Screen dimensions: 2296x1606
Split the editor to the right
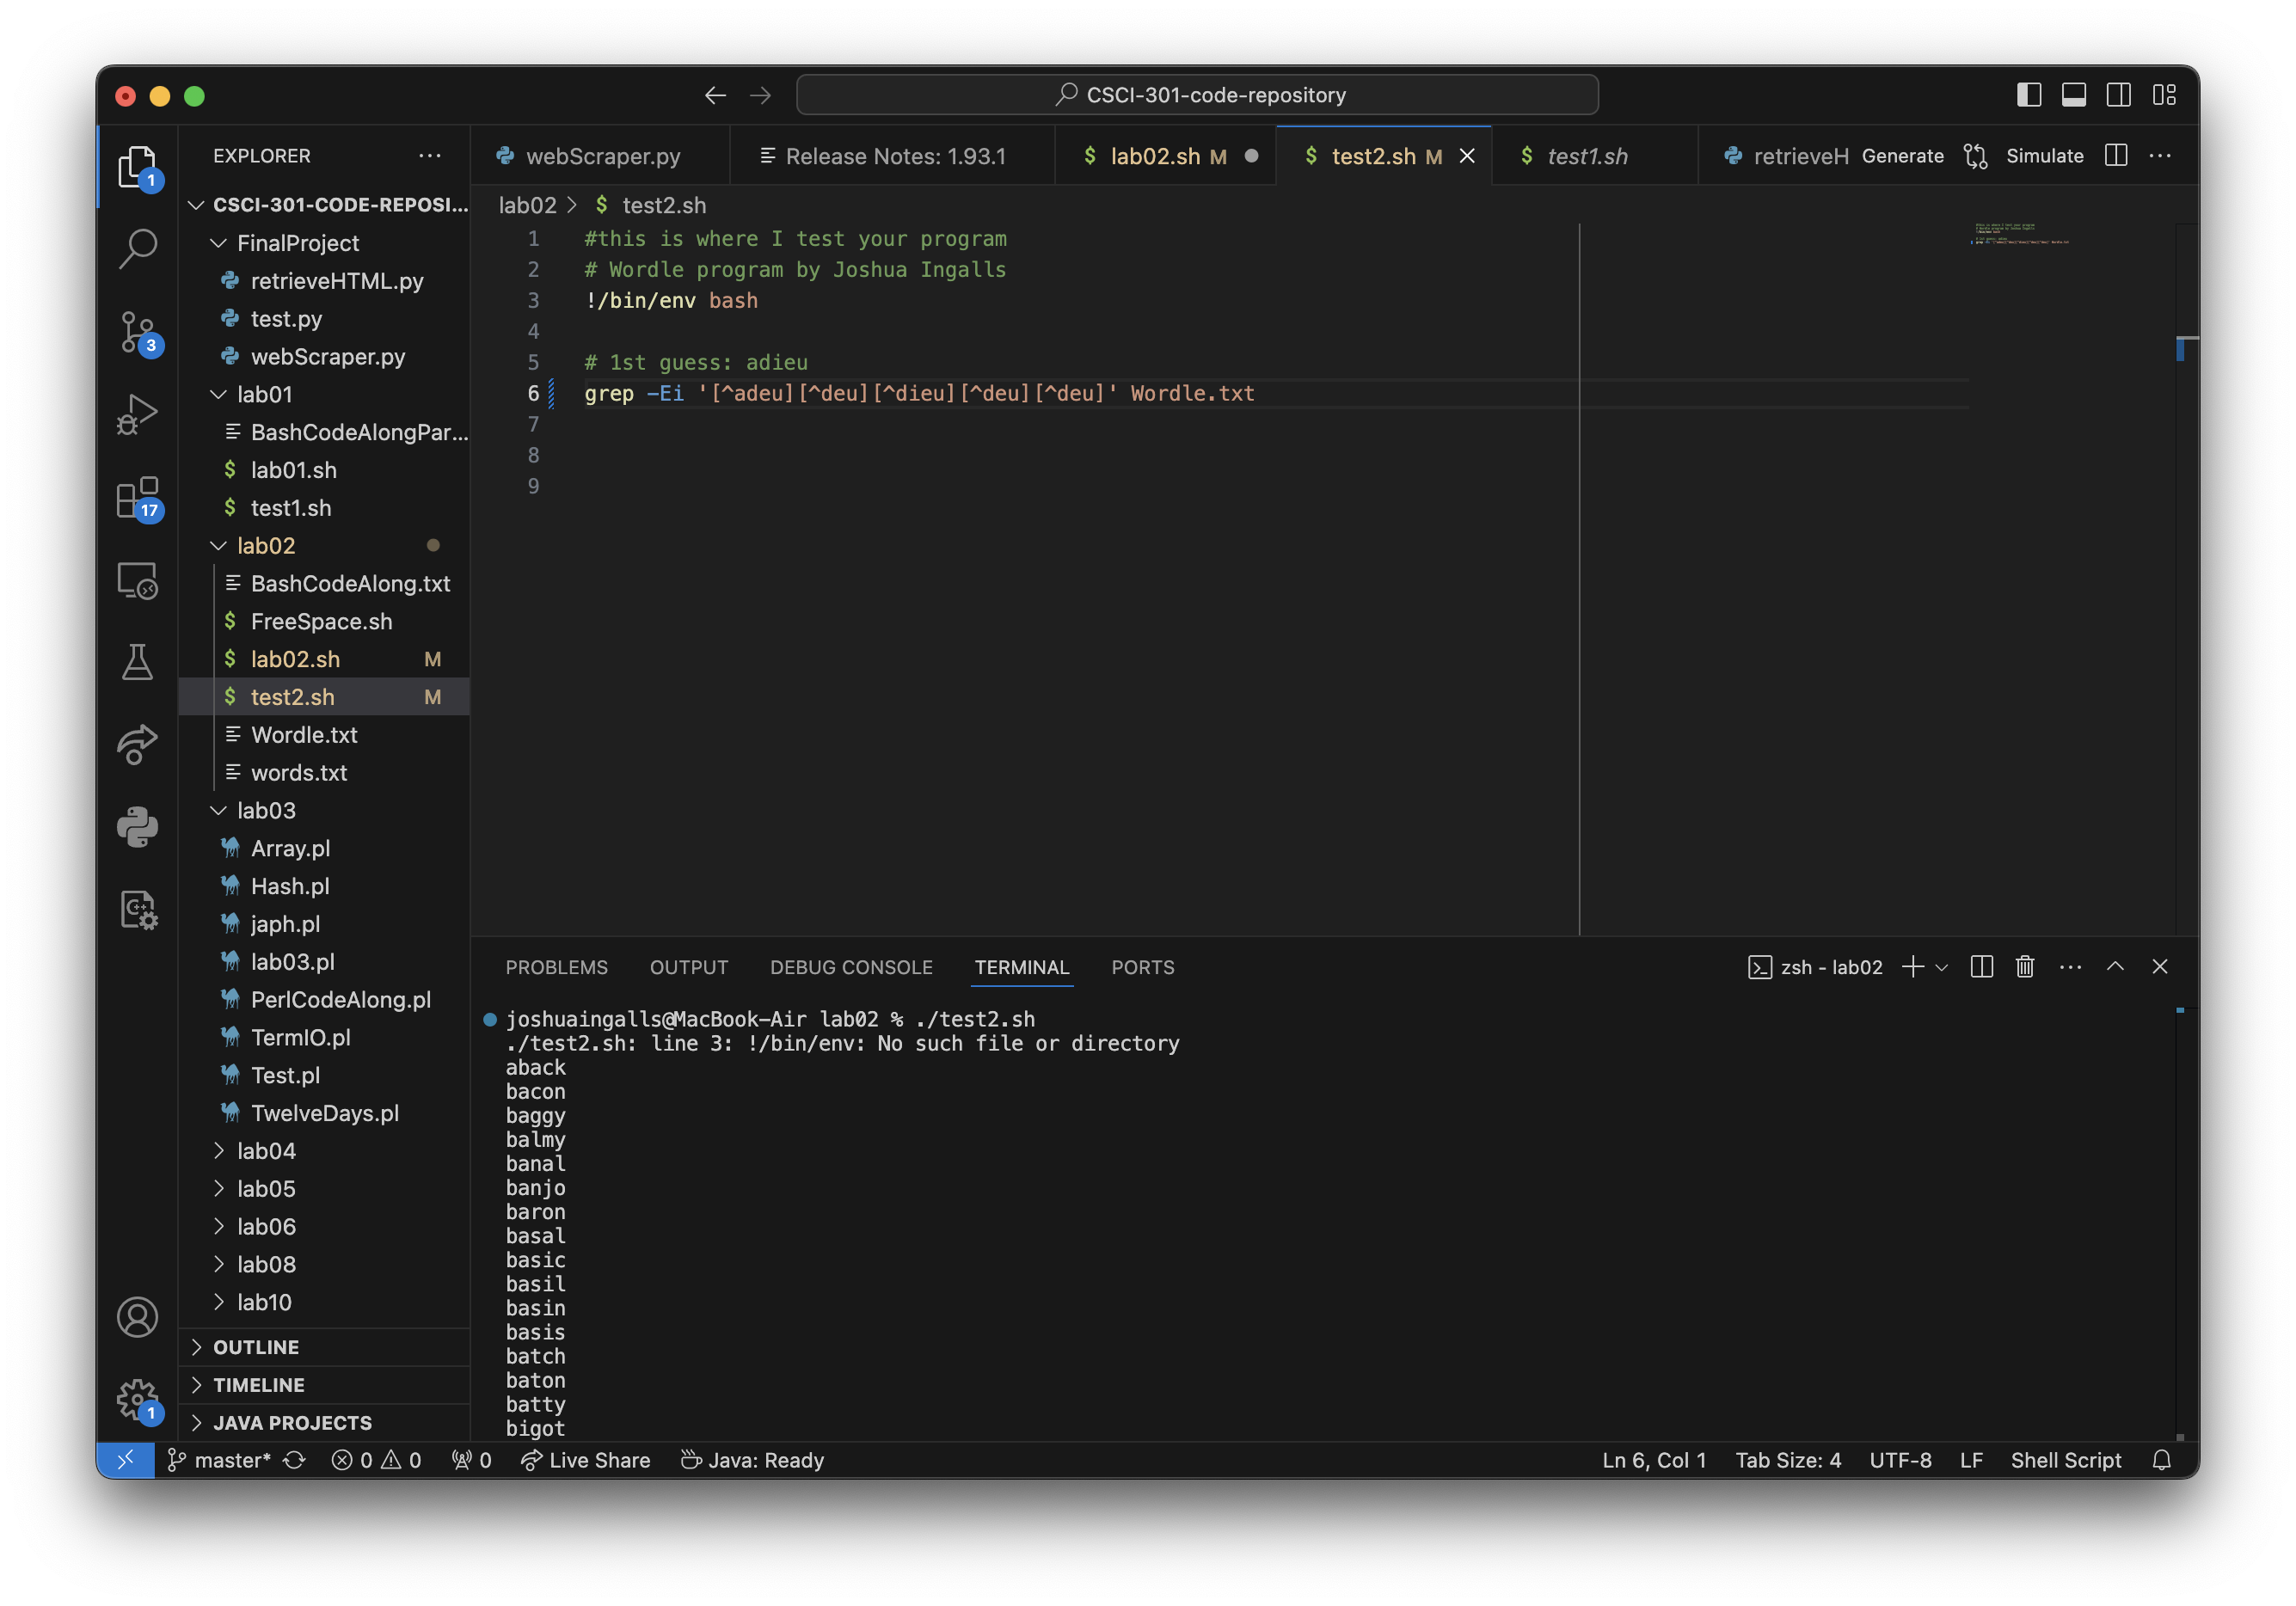(2116, 156)
